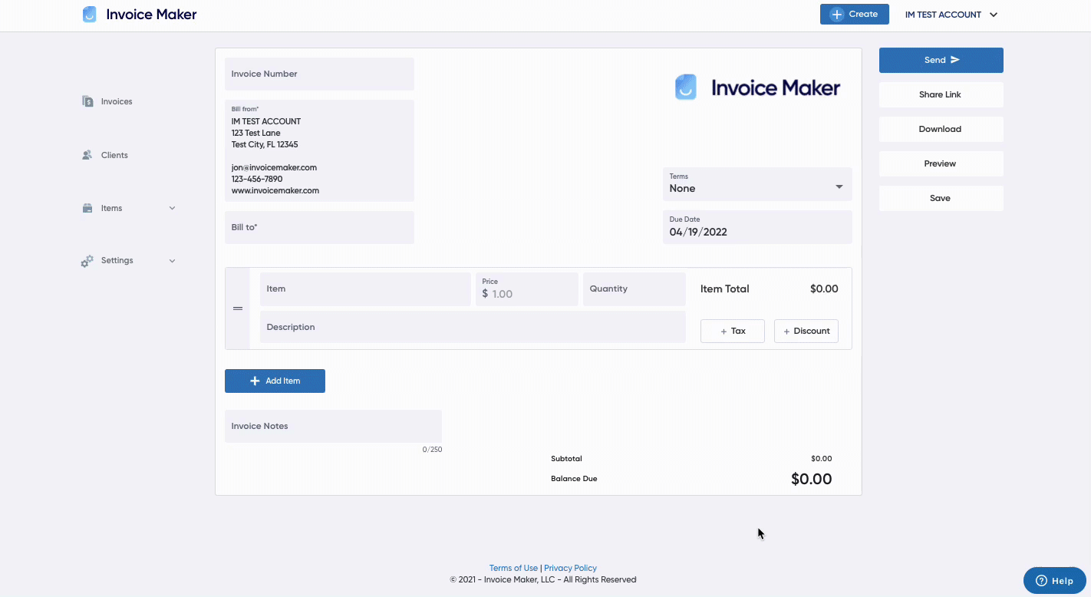1091x597 pixels.
Task: Click the Quantity field
Action: (634, 289)
